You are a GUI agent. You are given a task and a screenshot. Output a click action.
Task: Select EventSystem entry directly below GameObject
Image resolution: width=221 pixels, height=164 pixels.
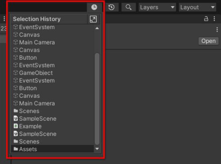pyautogui.click(x=52, y=81)
